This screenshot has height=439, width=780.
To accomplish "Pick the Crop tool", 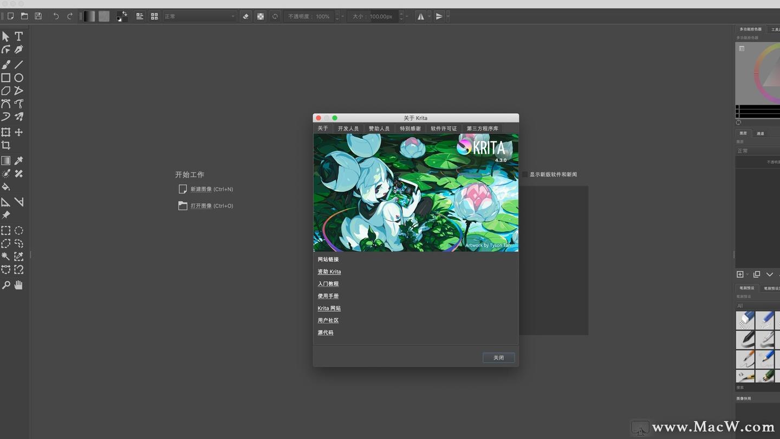I will (x=6, y=145).
